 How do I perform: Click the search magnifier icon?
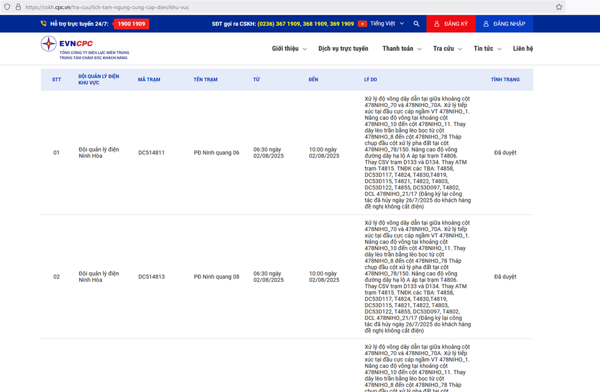tap(416, 24)
